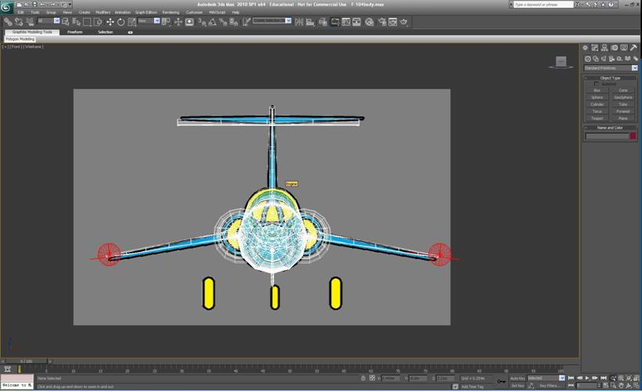Open selection filter dropdown
The image size is (642, 392).
[49, 21]
